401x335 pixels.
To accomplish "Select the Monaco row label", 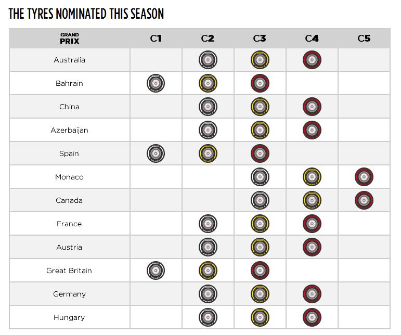I will [69, 177].
